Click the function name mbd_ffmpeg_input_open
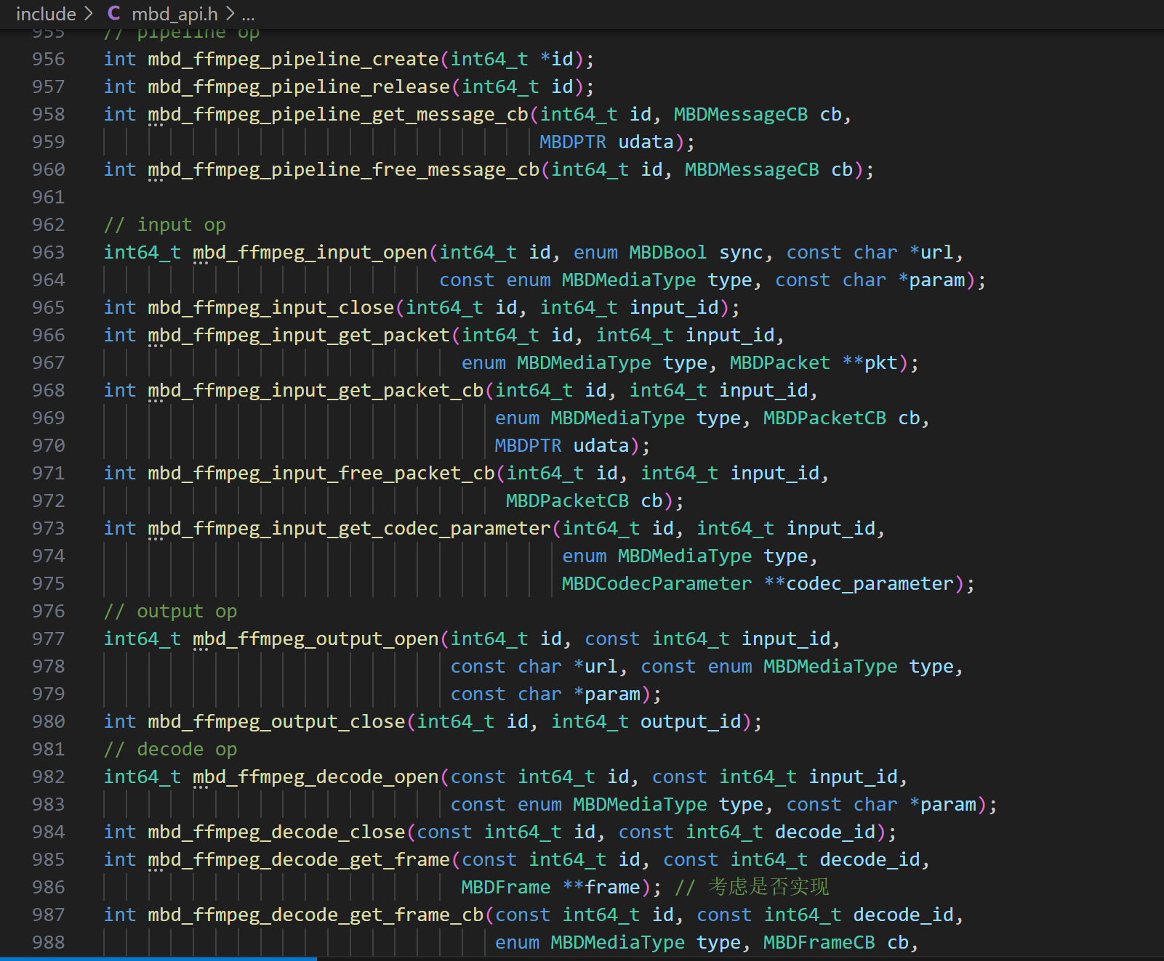Screen dimensions: 1164x961 [310, 252]
